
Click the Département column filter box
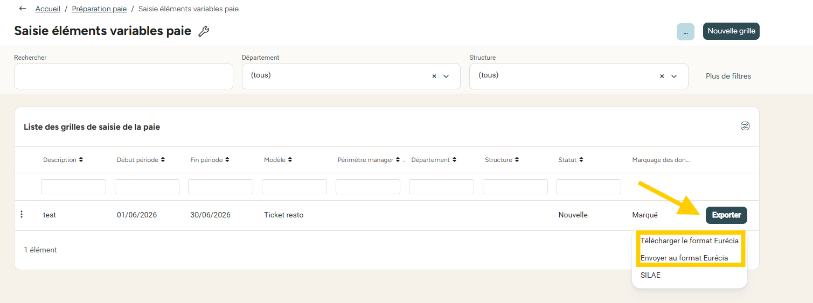441,187
